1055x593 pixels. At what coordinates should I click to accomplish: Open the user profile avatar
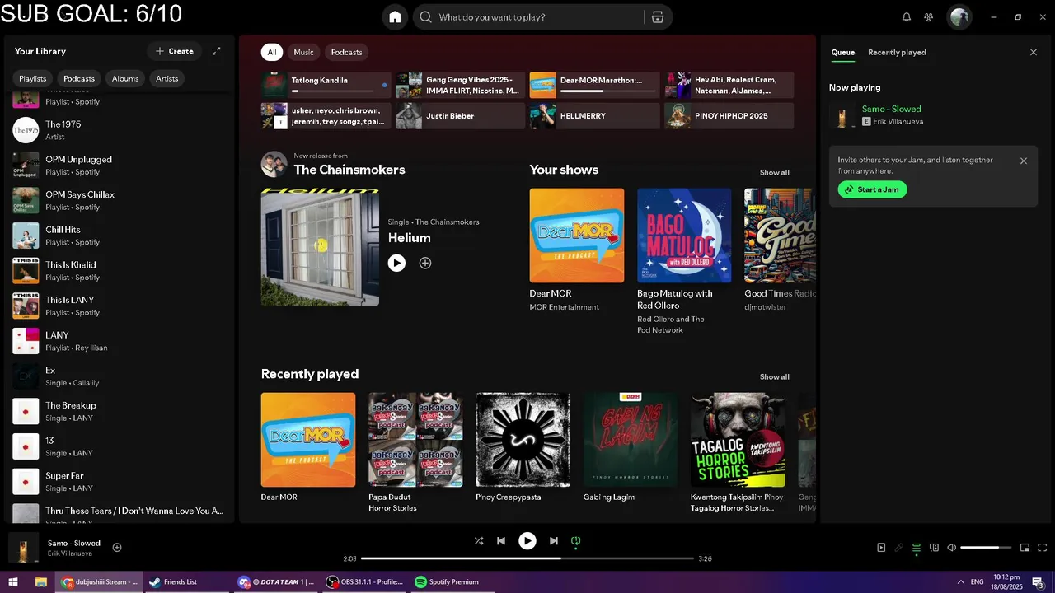pyautogui.click(x=959, y=17)
